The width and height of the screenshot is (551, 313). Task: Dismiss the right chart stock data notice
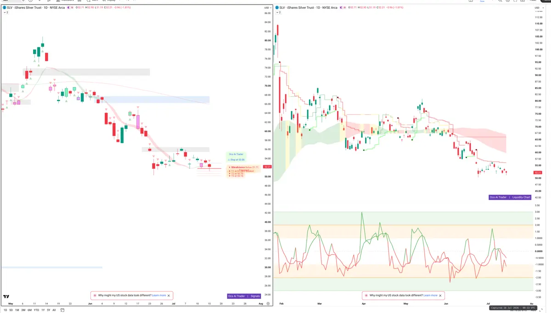[440, 296]
